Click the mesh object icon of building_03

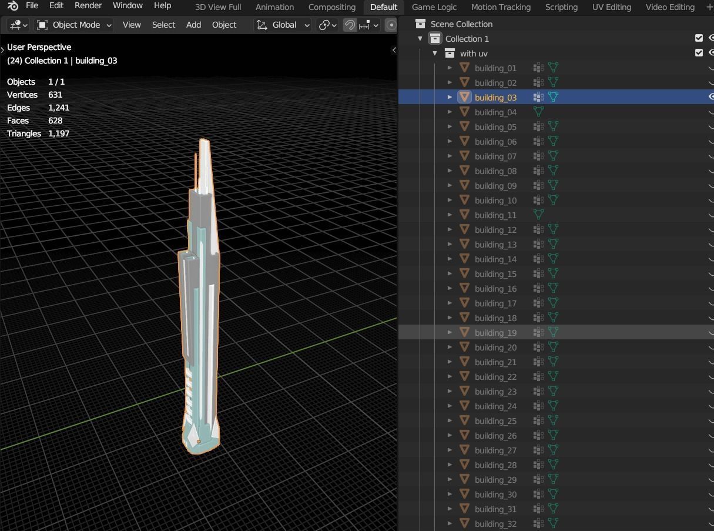point(464,97)
